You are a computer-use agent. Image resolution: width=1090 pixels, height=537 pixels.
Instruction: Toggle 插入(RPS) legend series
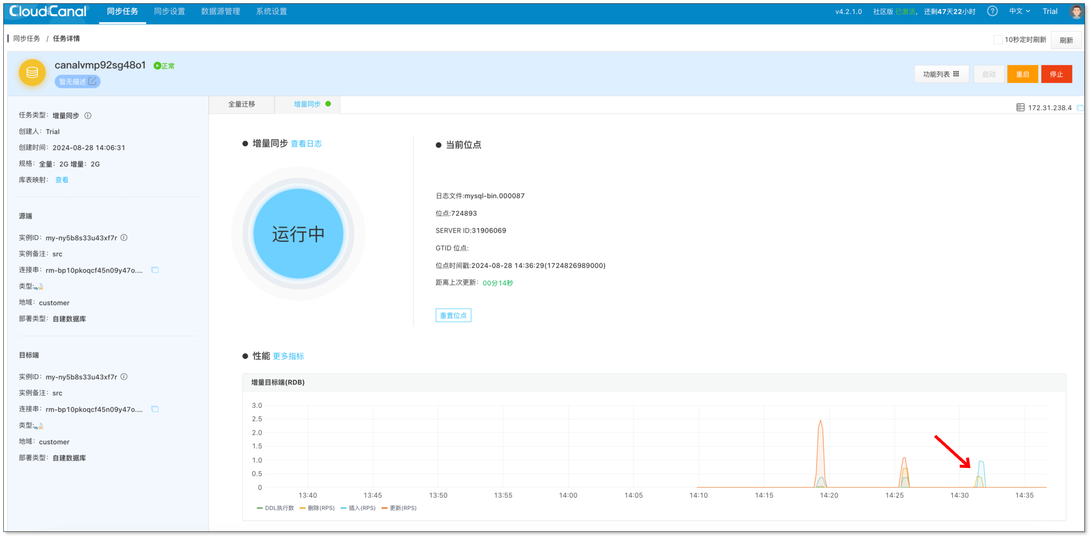358,508
